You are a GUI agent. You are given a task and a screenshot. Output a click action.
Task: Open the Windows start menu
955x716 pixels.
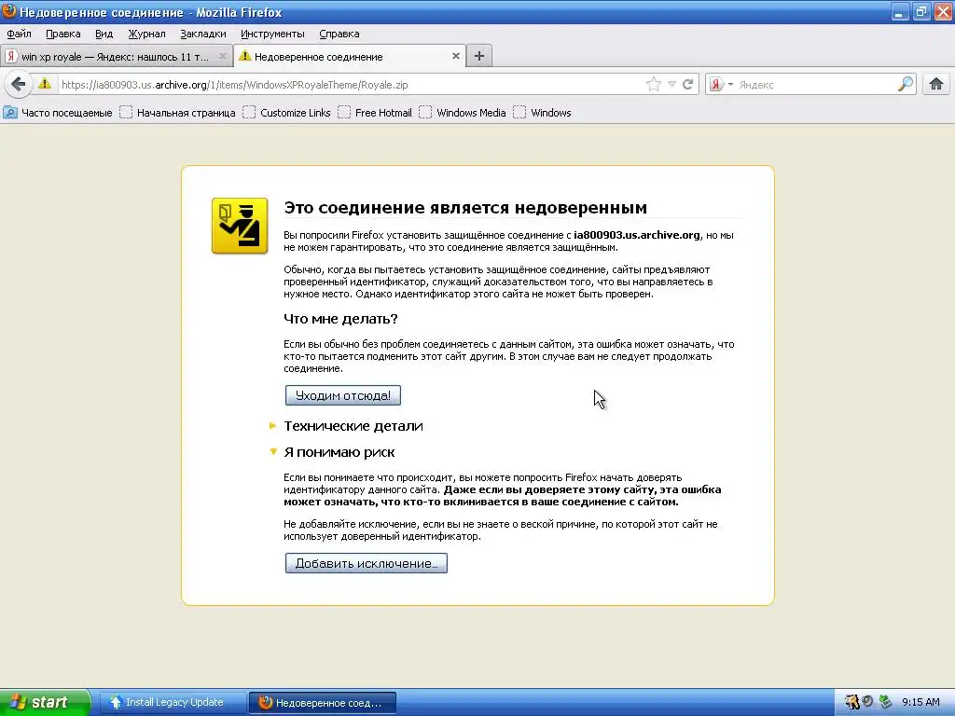point(45,702)
